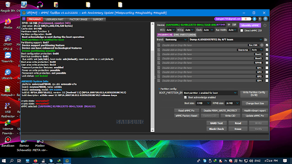Open CPUID CPU-Z desktop shortcut
The image size is (292, 164).
point(8,43)
